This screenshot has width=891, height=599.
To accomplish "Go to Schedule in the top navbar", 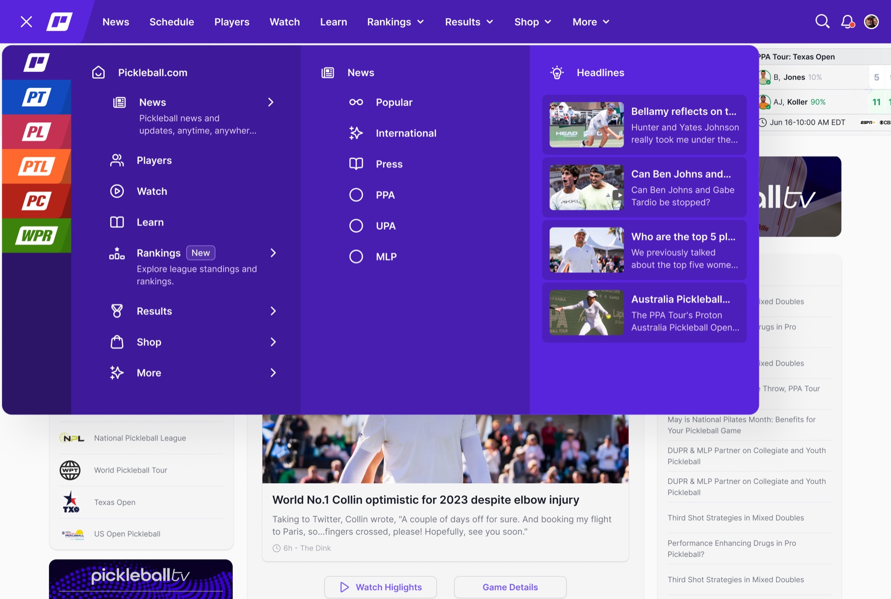I will pyautogui.click(x=172, y=22).
